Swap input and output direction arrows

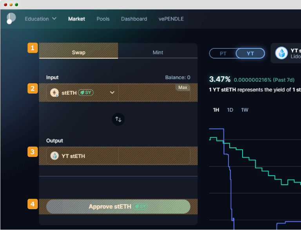coord(118,119)
